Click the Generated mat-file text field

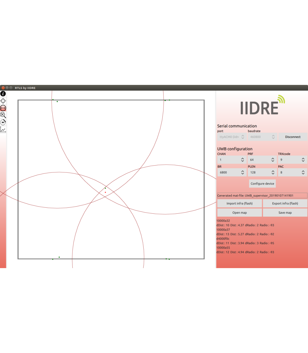(262, 196)
